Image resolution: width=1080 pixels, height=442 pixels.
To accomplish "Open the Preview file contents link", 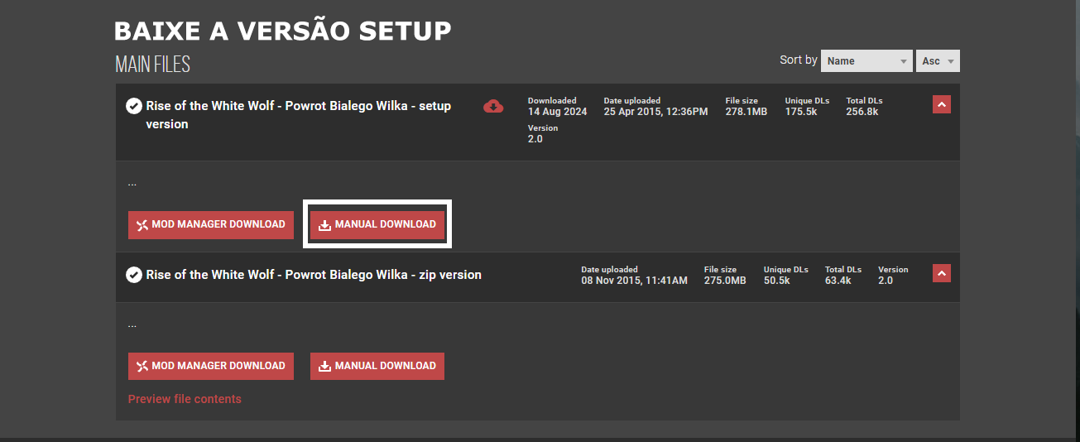I will (185, 399).
